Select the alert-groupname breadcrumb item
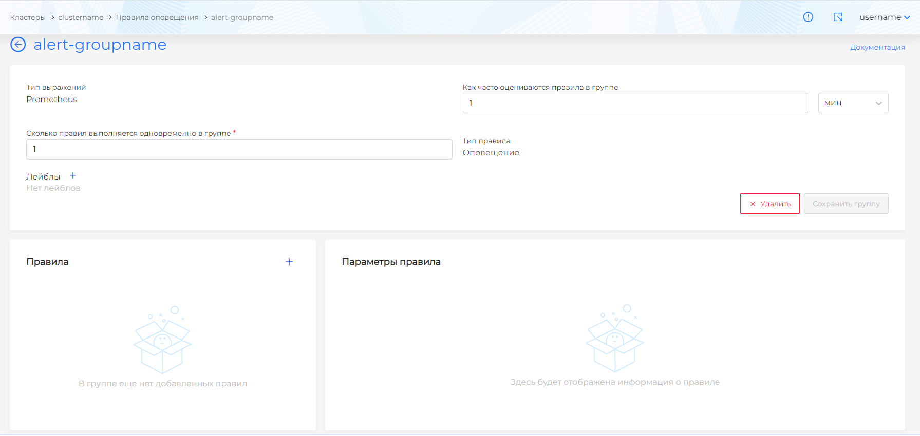 pos(242,17)
